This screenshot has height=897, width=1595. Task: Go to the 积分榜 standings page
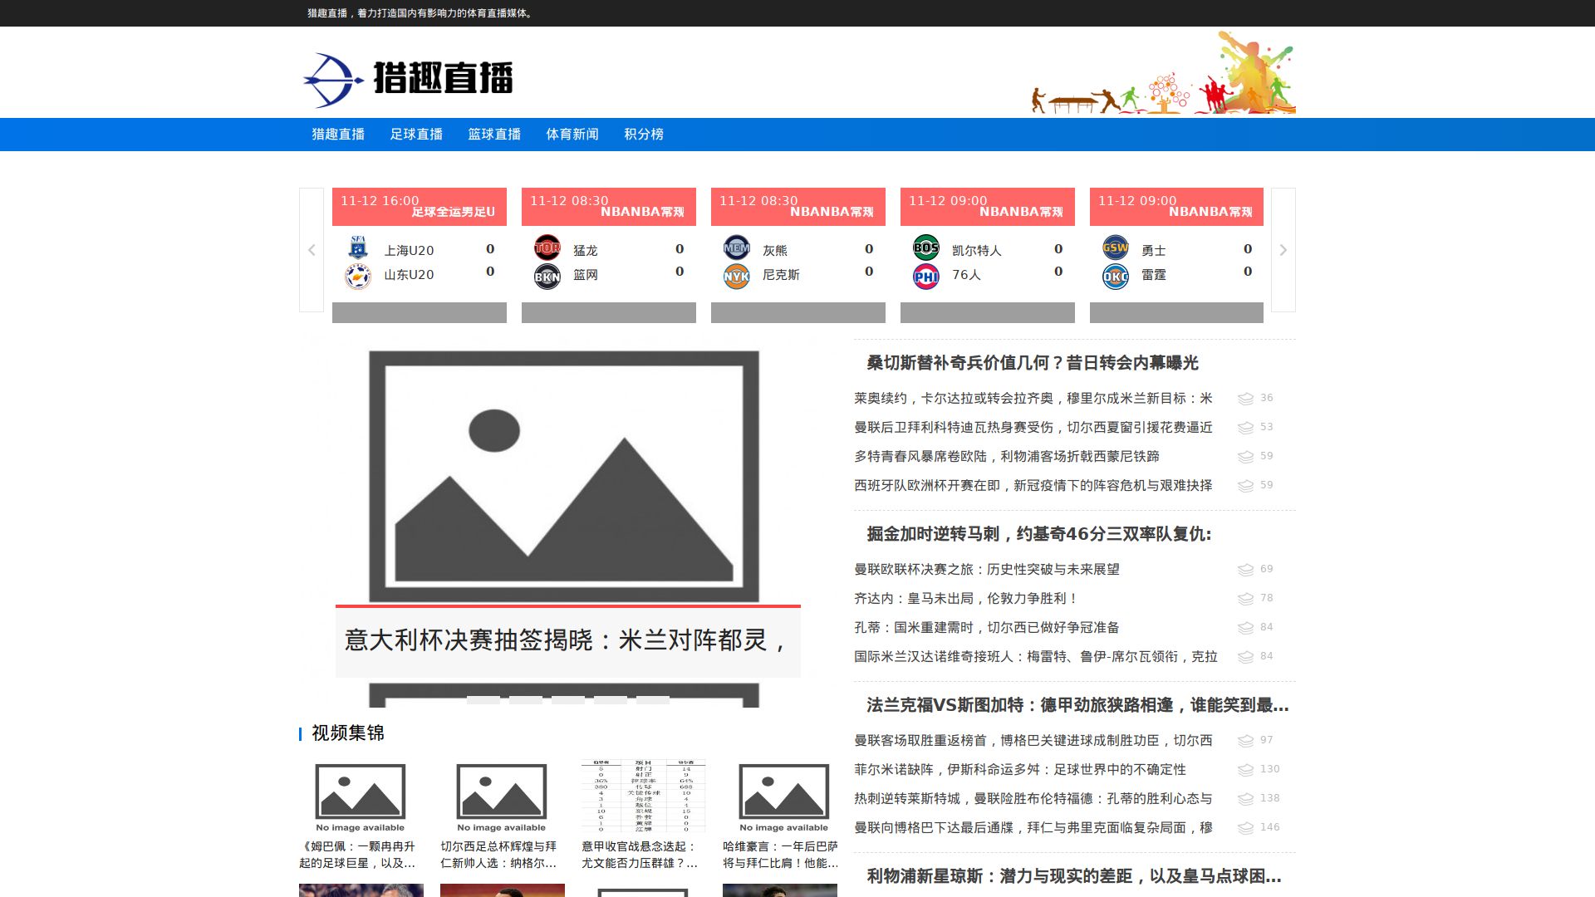point(644,135)
